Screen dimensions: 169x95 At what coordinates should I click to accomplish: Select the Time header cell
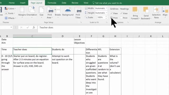pyautogui.click(x=7, y=51)
